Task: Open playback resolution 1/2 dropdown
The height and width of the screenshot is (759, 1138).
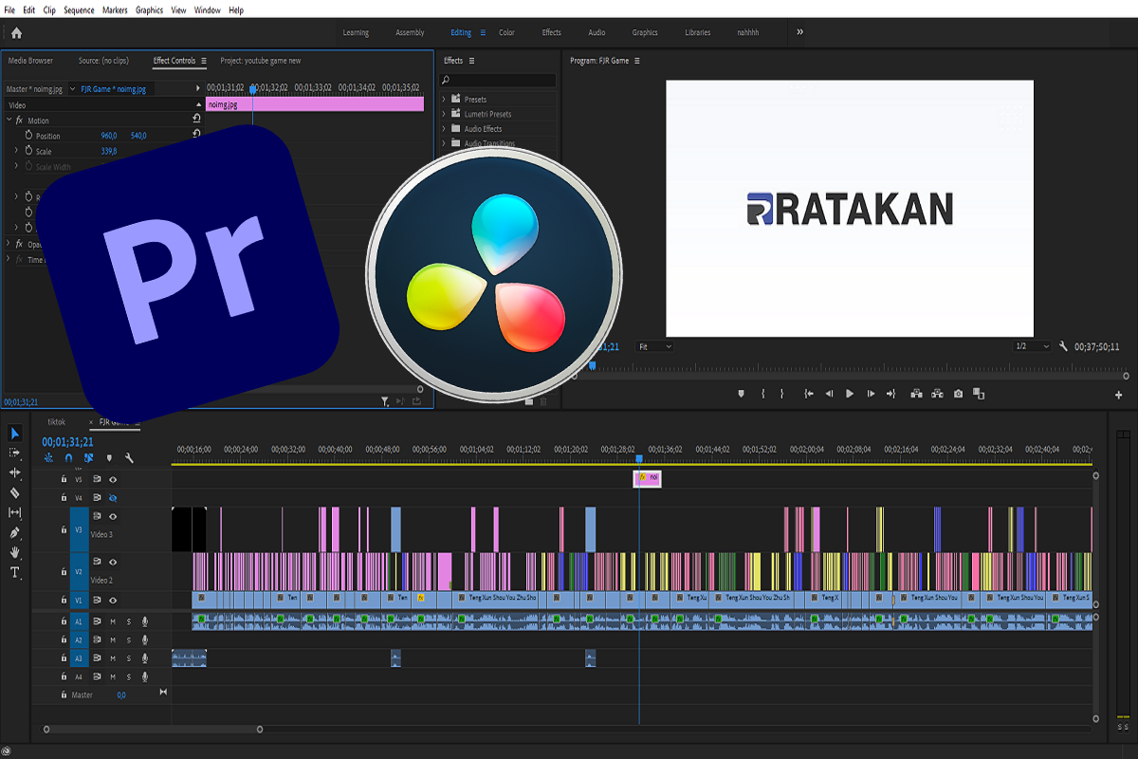Action: (x=1032, y=346)
